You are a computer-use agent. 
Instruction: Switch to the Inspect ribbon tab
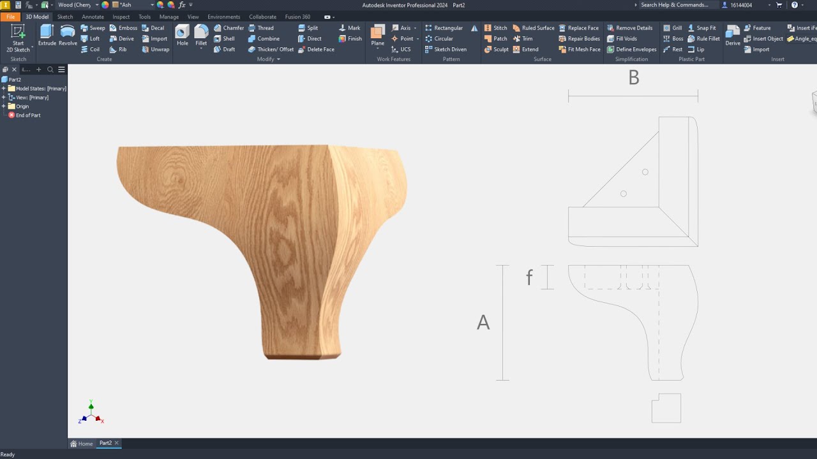121,17
